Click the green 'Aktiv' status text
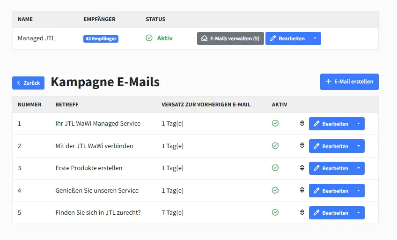Viewport: 397px width, 240px height. [x=165, y=38]
